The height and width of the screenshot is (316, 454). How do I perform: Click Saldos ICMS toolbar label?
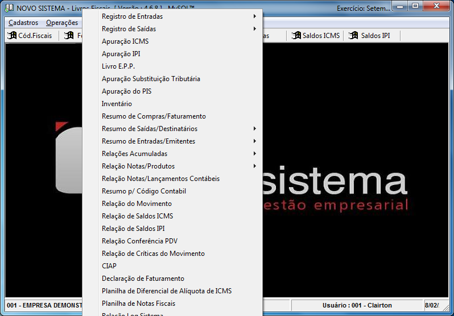tap(321, 36)
